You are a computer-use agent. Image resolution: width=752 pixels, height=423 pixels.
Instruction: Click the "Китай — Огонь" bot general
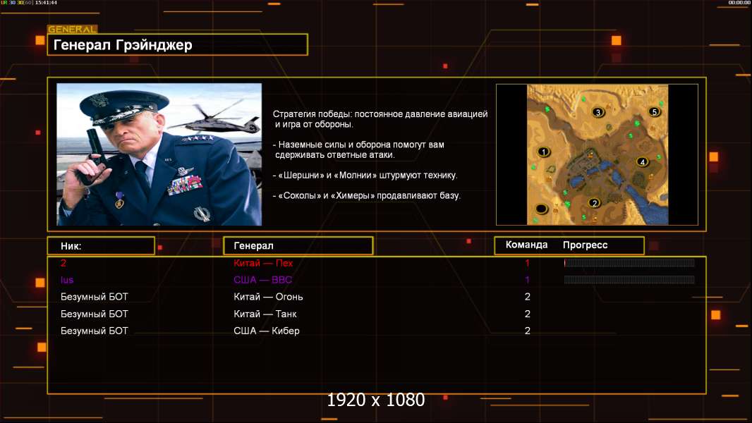[268, 297]
